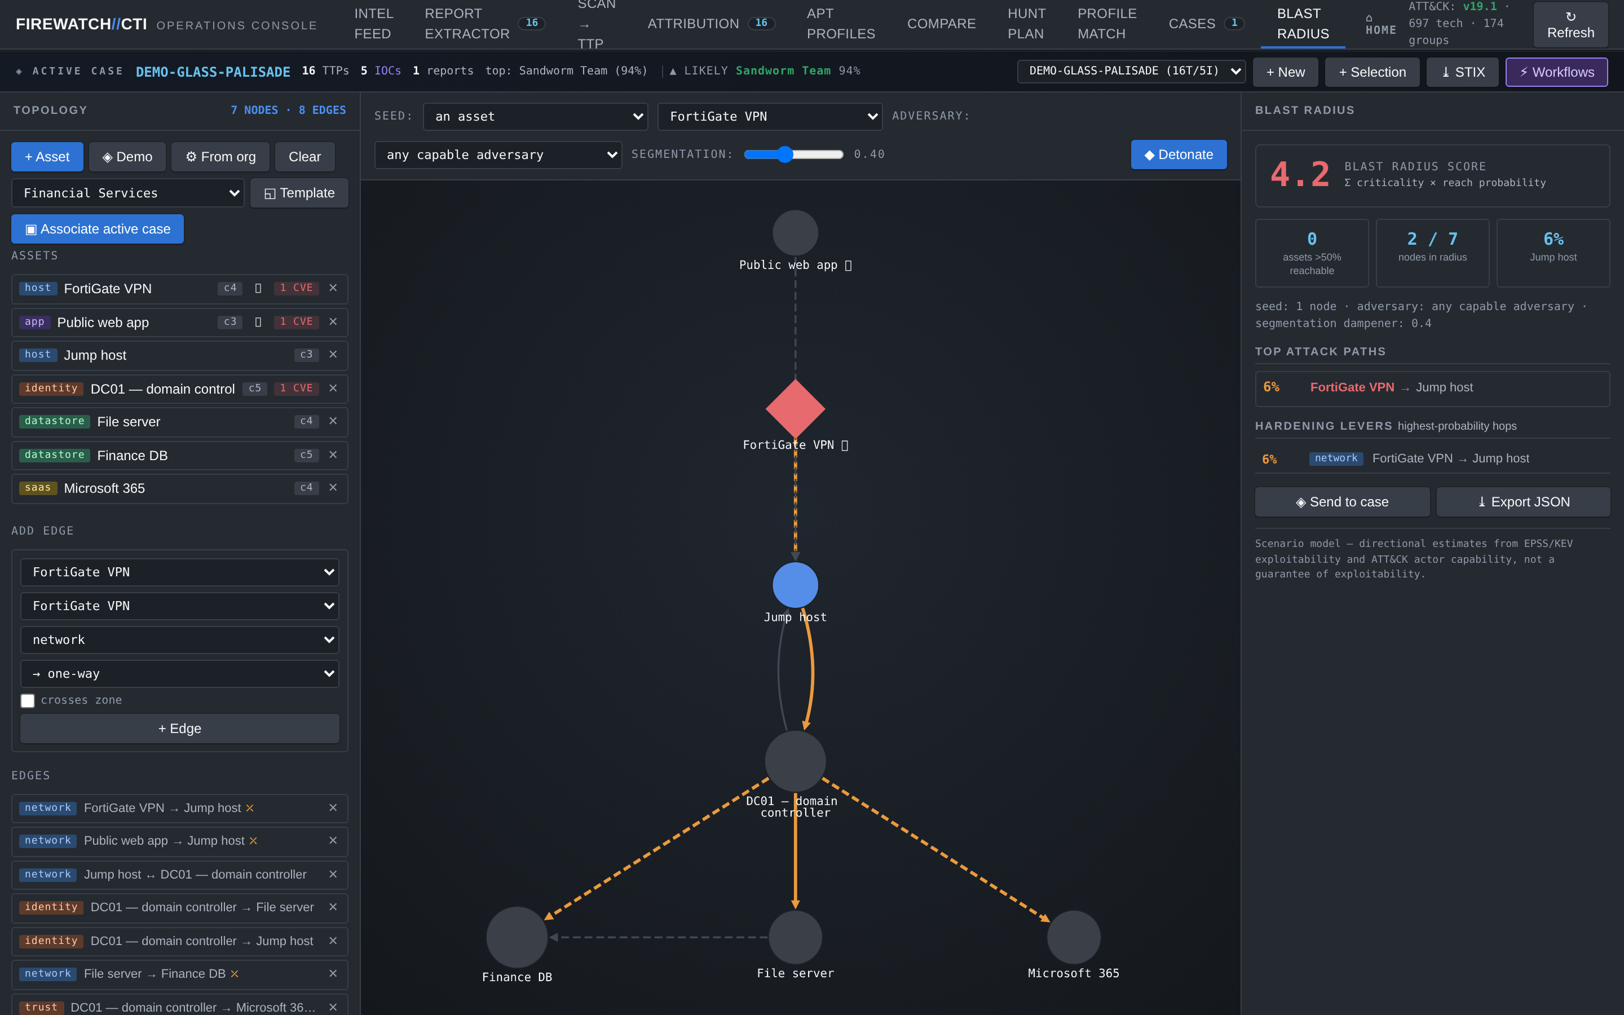Open the Financial Services template dropdown
Viewport: 1624px width, 1015px height.
coord(127,193)
